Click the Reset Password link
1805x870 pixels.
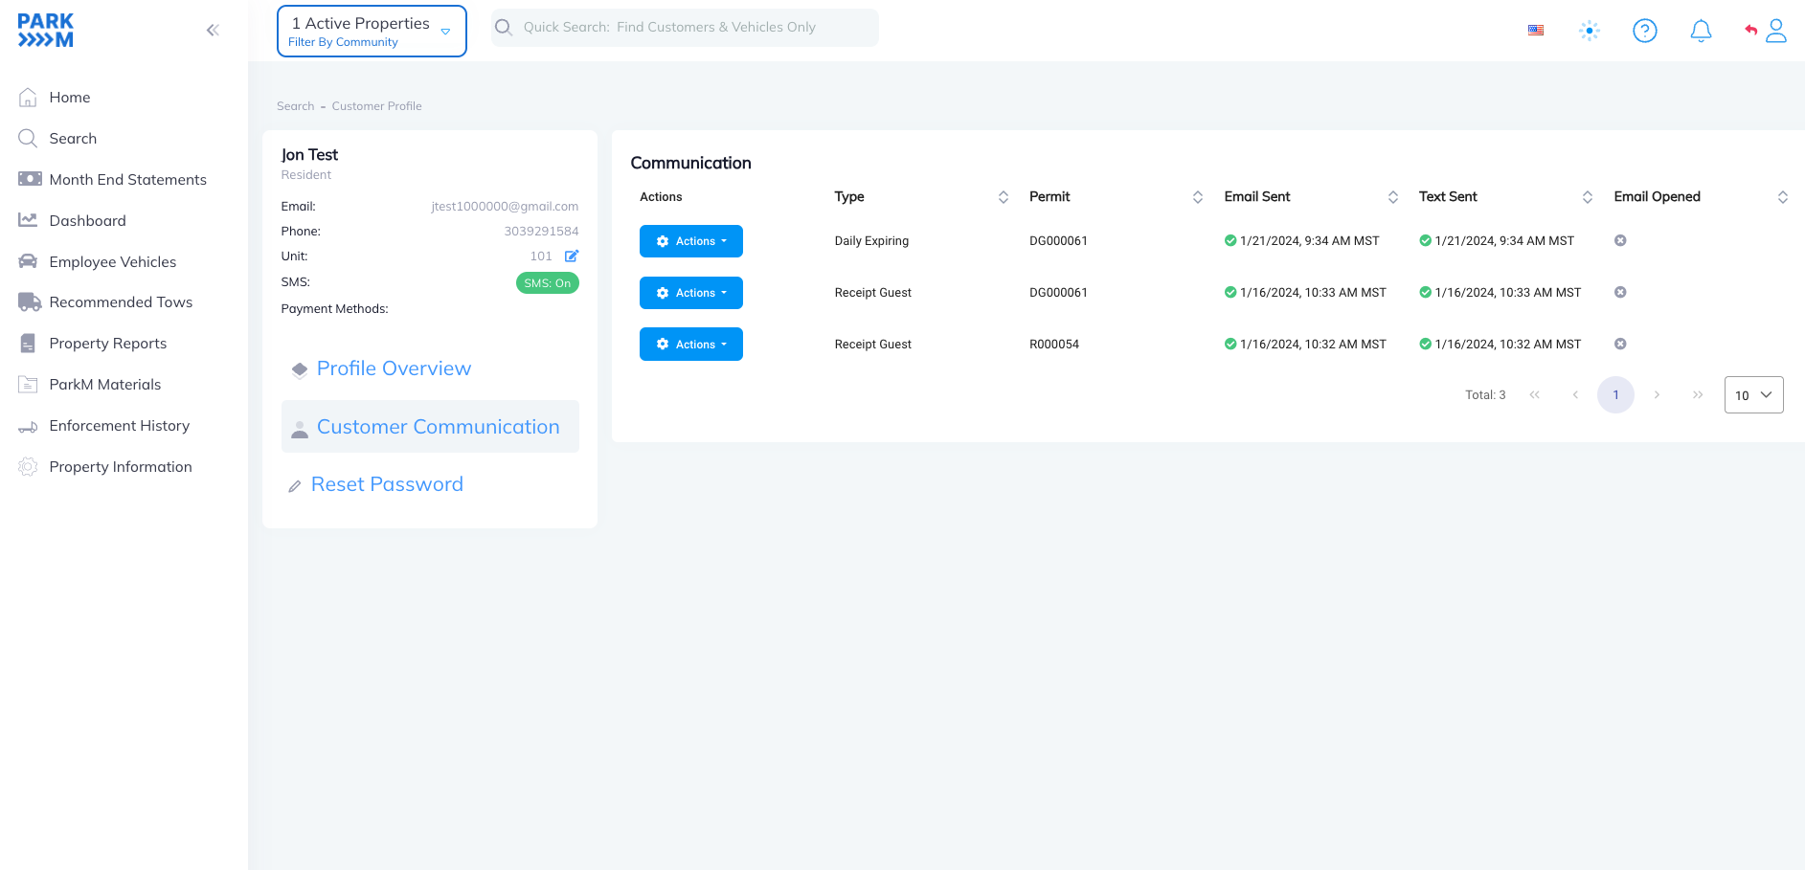387,484
